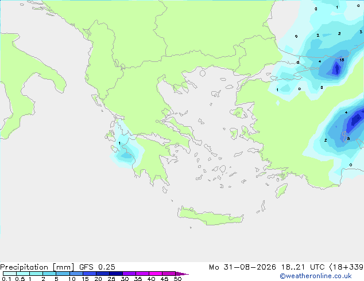Click the legend tick label '35'
364x281 pixels.
point(138,279)
